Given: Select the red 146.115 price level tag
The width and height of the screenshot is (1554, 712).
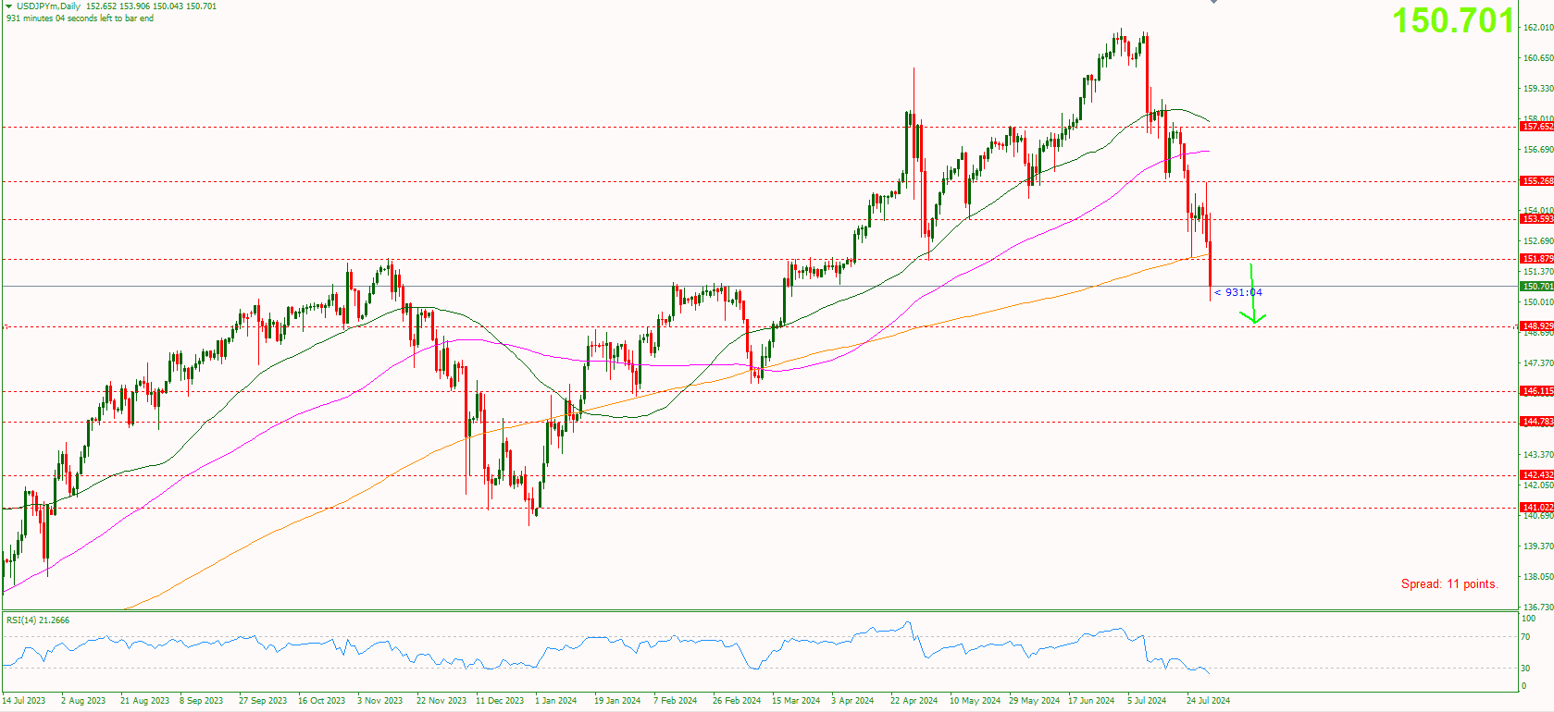Looking at the screenshot, I should (x=1537, y=391).
